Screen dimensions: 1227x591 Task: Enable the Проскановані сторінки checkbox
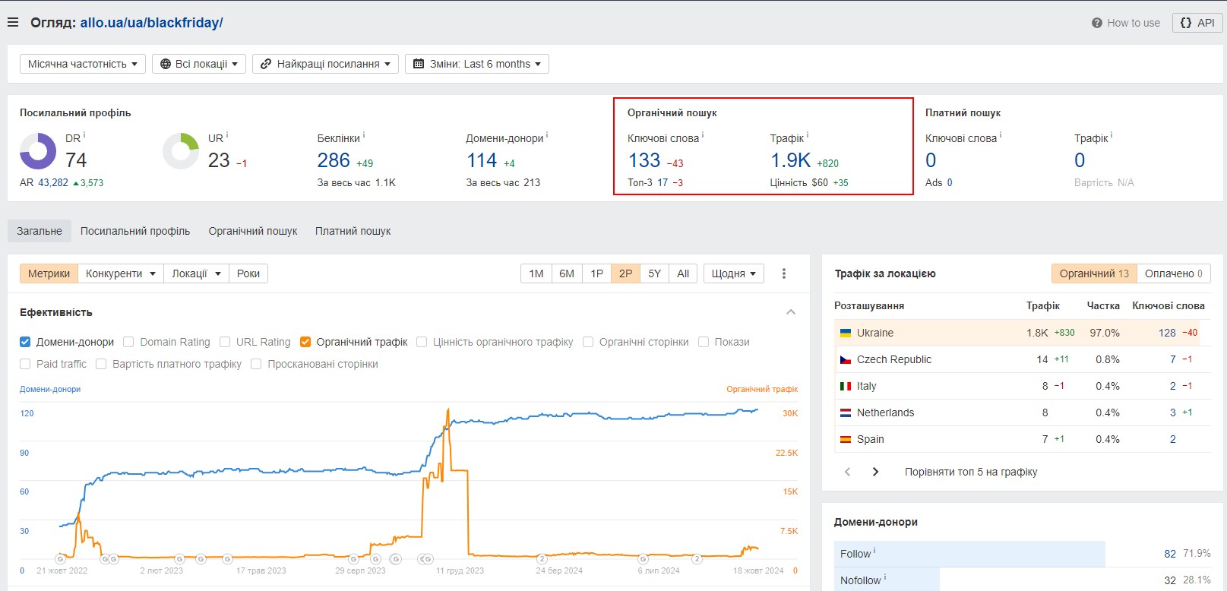[x=256, y=364]
